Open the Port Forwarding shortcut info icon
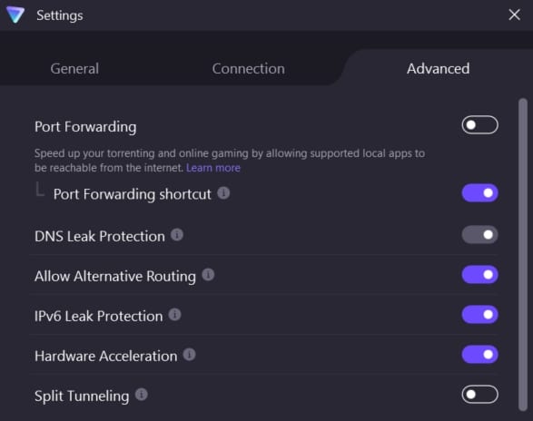The width and height of the screenshot is (533, 421). click(x=223, y=193)
